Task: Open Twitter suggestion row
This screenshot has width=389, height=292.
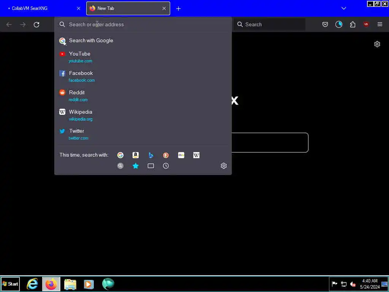Action: pyautogui.click(x=143, y=134)
